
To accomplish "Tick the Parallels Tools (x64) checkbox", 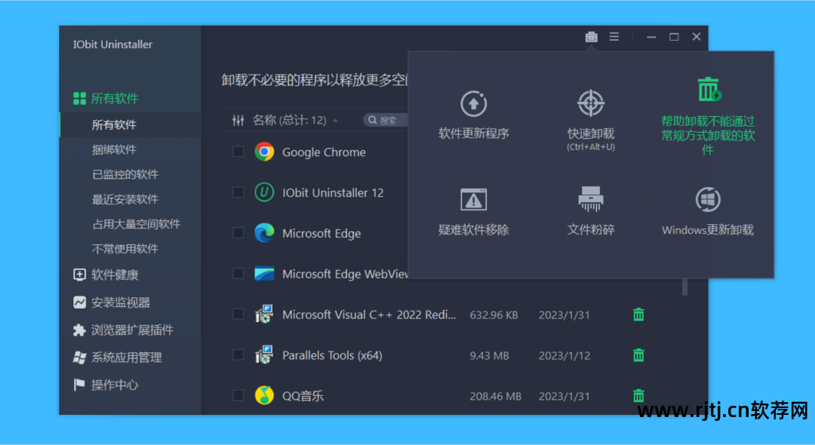I will click(x=238, y=354).
